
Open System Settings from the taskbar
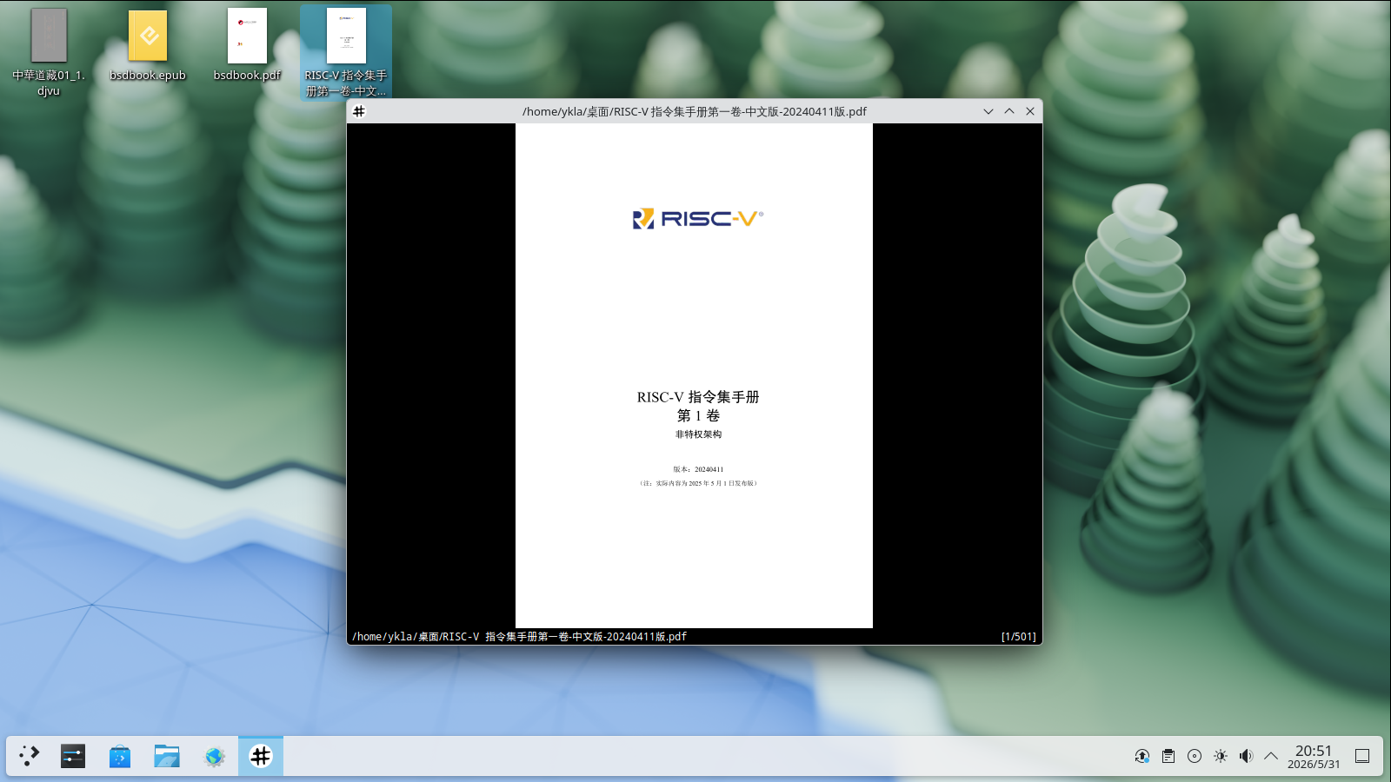point(73,756)
